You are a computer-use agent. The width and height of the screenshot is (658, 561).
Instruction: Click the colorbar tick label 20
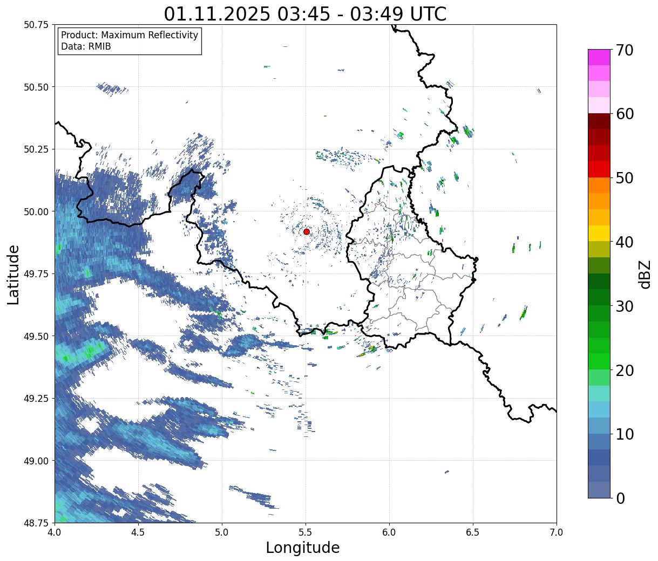point(624,370)
